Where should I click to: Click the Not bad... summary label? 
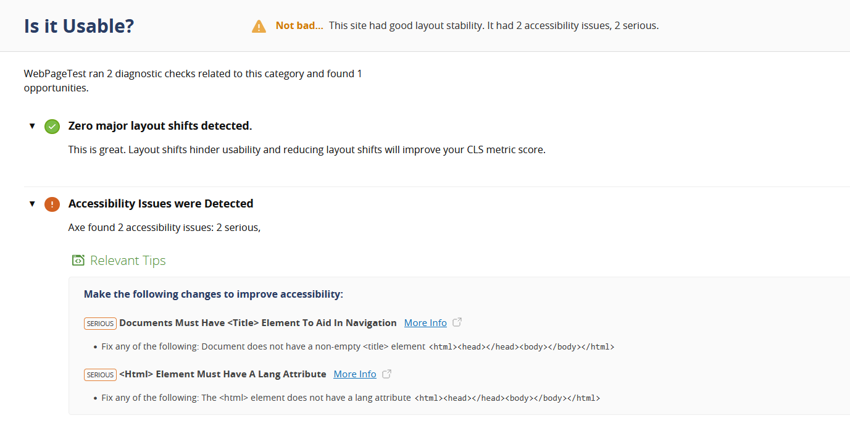click(299, 26)
